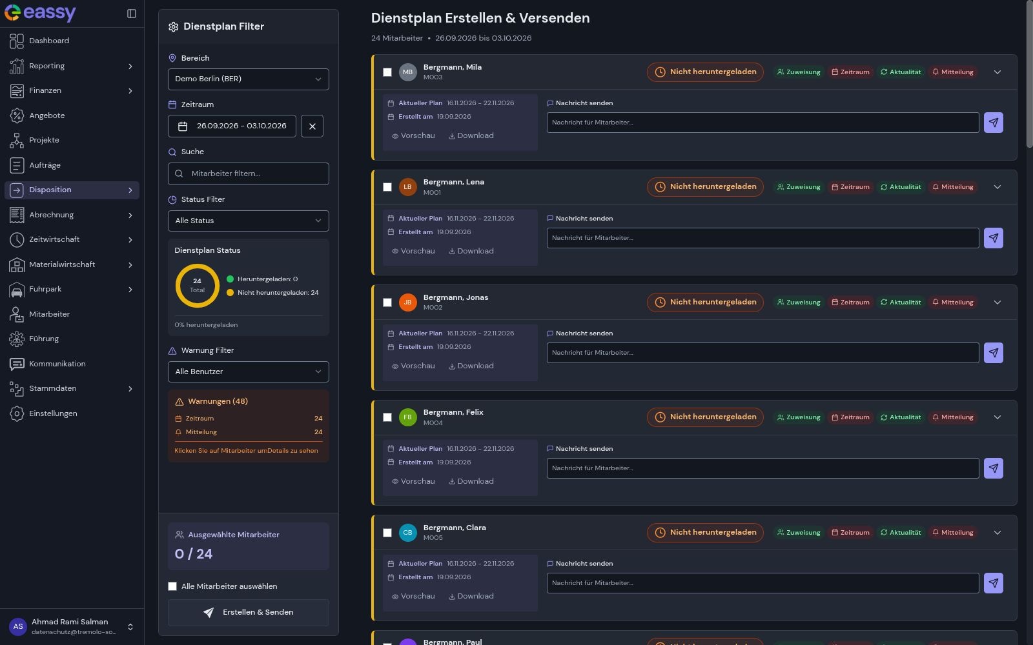Image resolution: width=1033 pixels, height=645 pixels.
Task: Open Mitarbeiter in the sidebar
Action: click(72, 314)
